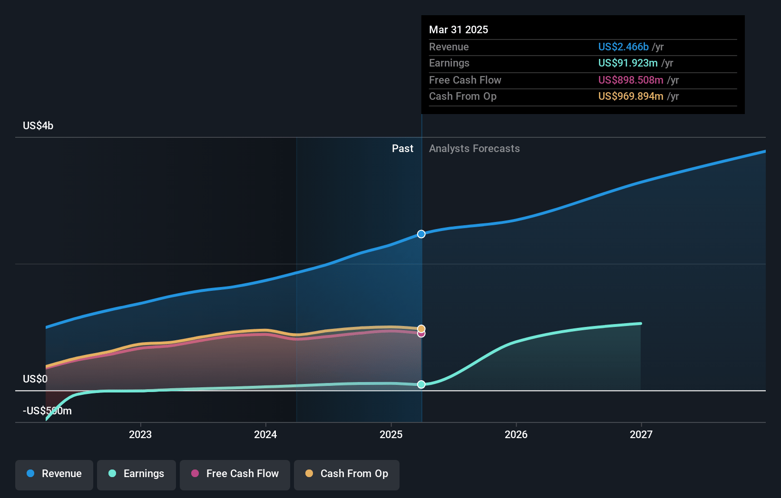Image resolution: width=781 pixels, height=498 pixels.
Task: Click the Analysts Forecasts label
Action: (x=474, y=149)
